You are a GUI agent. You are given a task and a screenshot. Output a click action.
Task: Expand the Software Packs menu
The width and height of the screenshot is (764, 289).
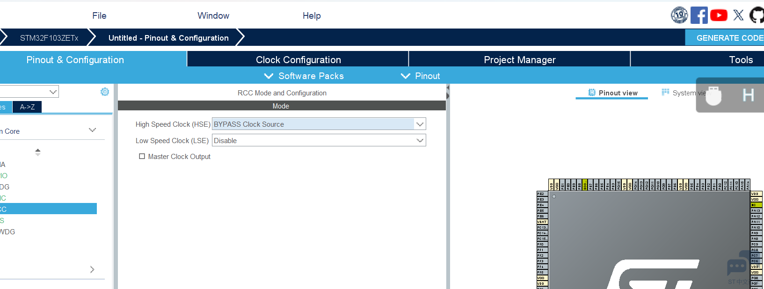[304, 76]
